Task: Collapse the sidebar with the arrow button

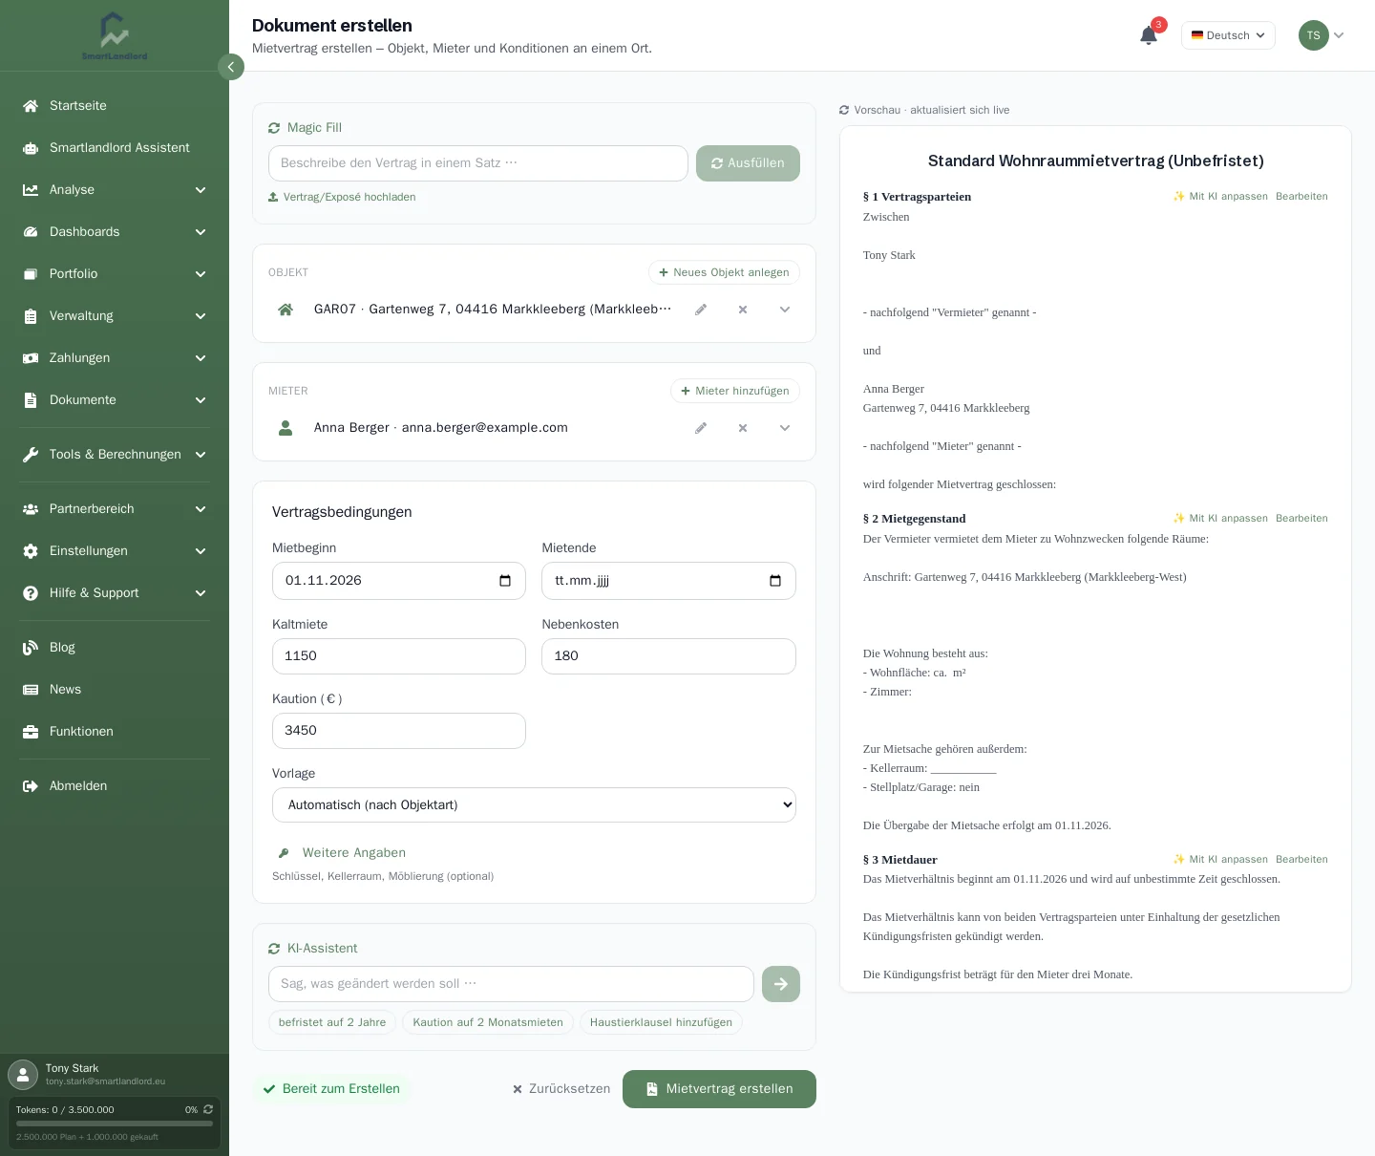Action: tap(231, 67)
